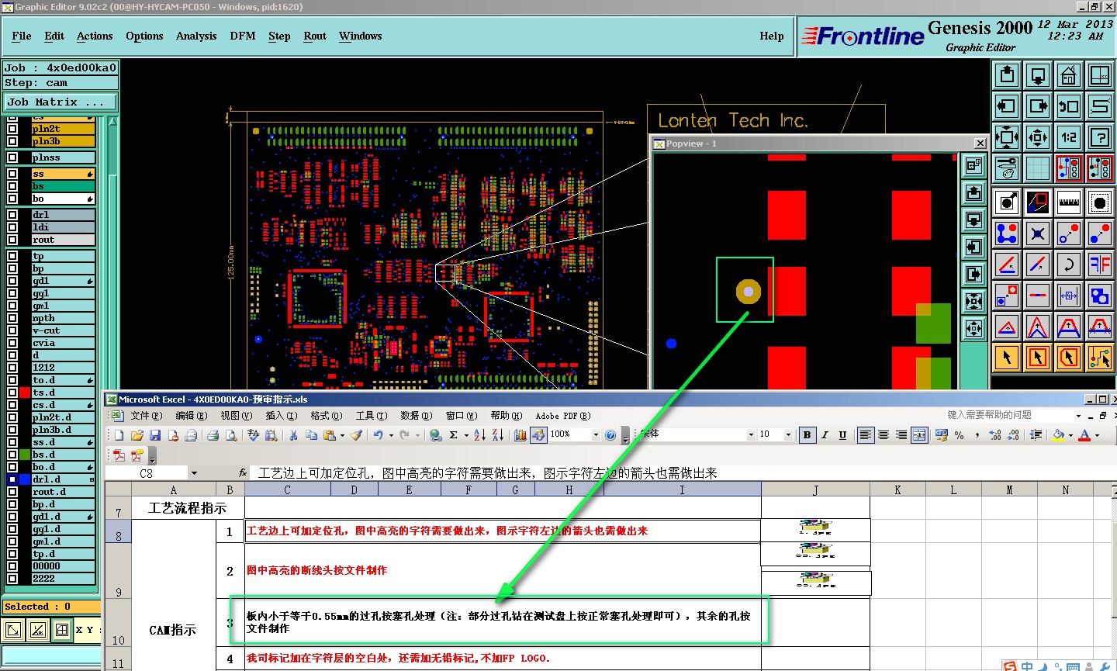This screenshot has height=671, width=1117.
Task: Select the rotate arrow tool icon
Action: coord(1069,265)
